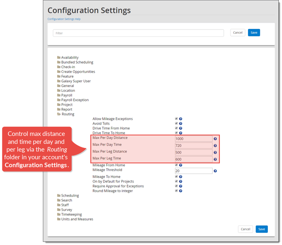282x245 pixels.
Task: Open the Configuration Settings Help link
Action: coord(64,19)
